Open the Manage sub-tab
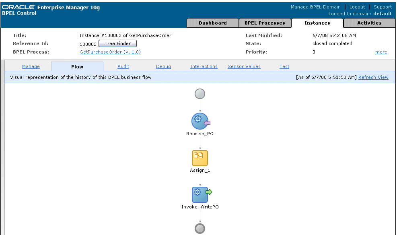Screen dimensions: 397x235 (31, 66)
